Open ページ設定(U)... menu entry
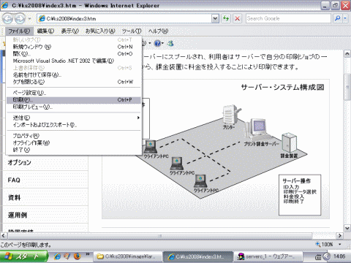Screen dimensions: 351x263 coord(74,93)
